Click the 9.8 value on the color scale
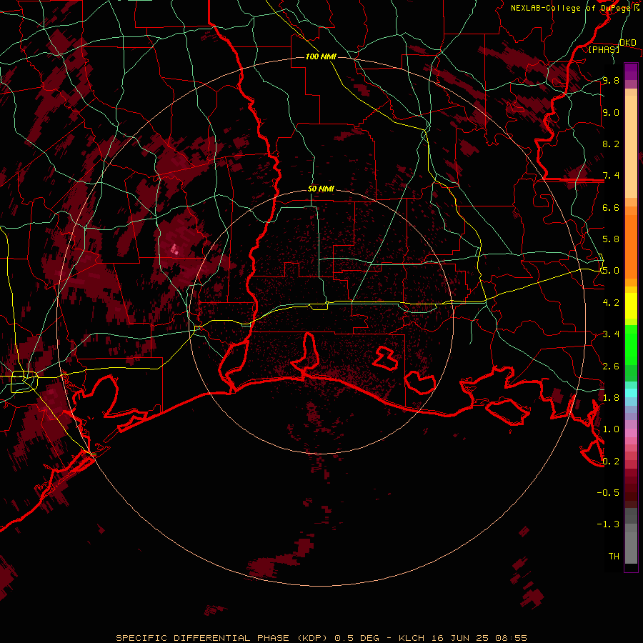 tap(611, 80)
